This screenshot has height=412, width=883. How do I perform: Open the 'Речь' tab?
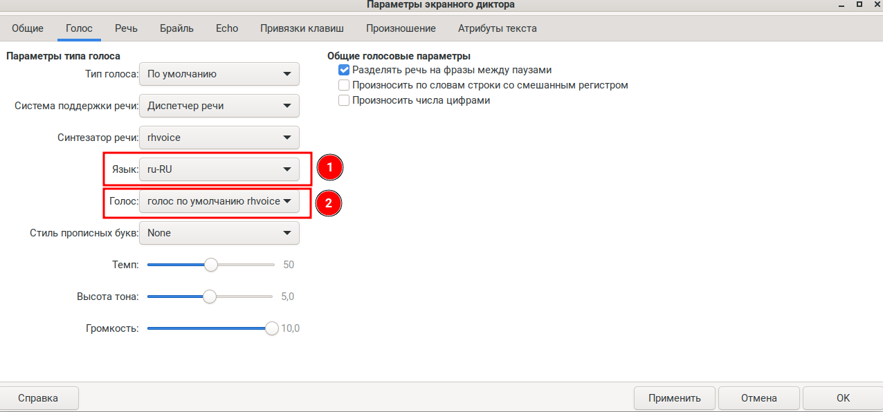[x=127, y=28]
